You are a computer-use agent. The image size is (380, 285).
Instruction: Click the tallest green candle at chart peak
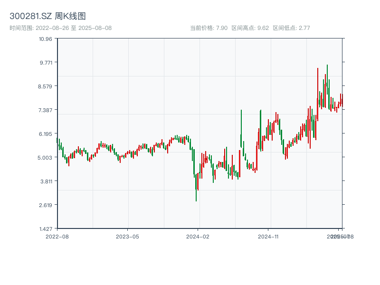pos(327,81)
